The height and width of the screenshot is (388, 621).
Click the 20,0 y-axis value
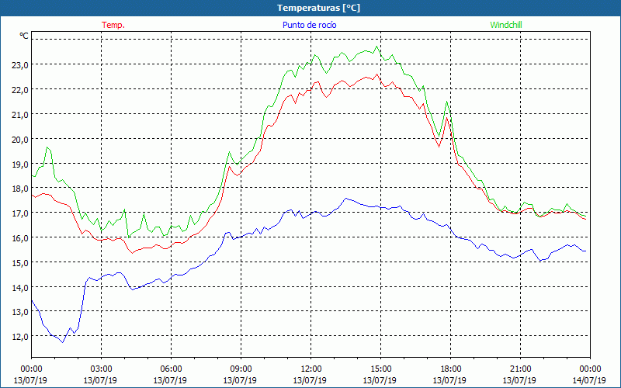pos(20,140)
